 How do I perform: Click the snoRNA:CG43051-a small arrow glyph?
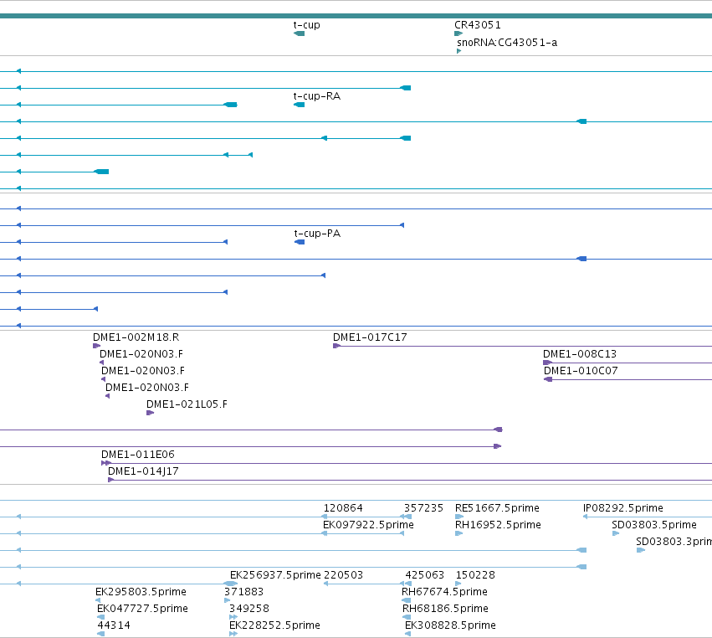click(x=458, y=51)
